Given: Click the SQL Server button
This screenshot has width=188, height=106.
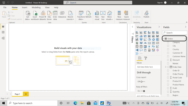Looking at the screenshot, I should [49, 16].
